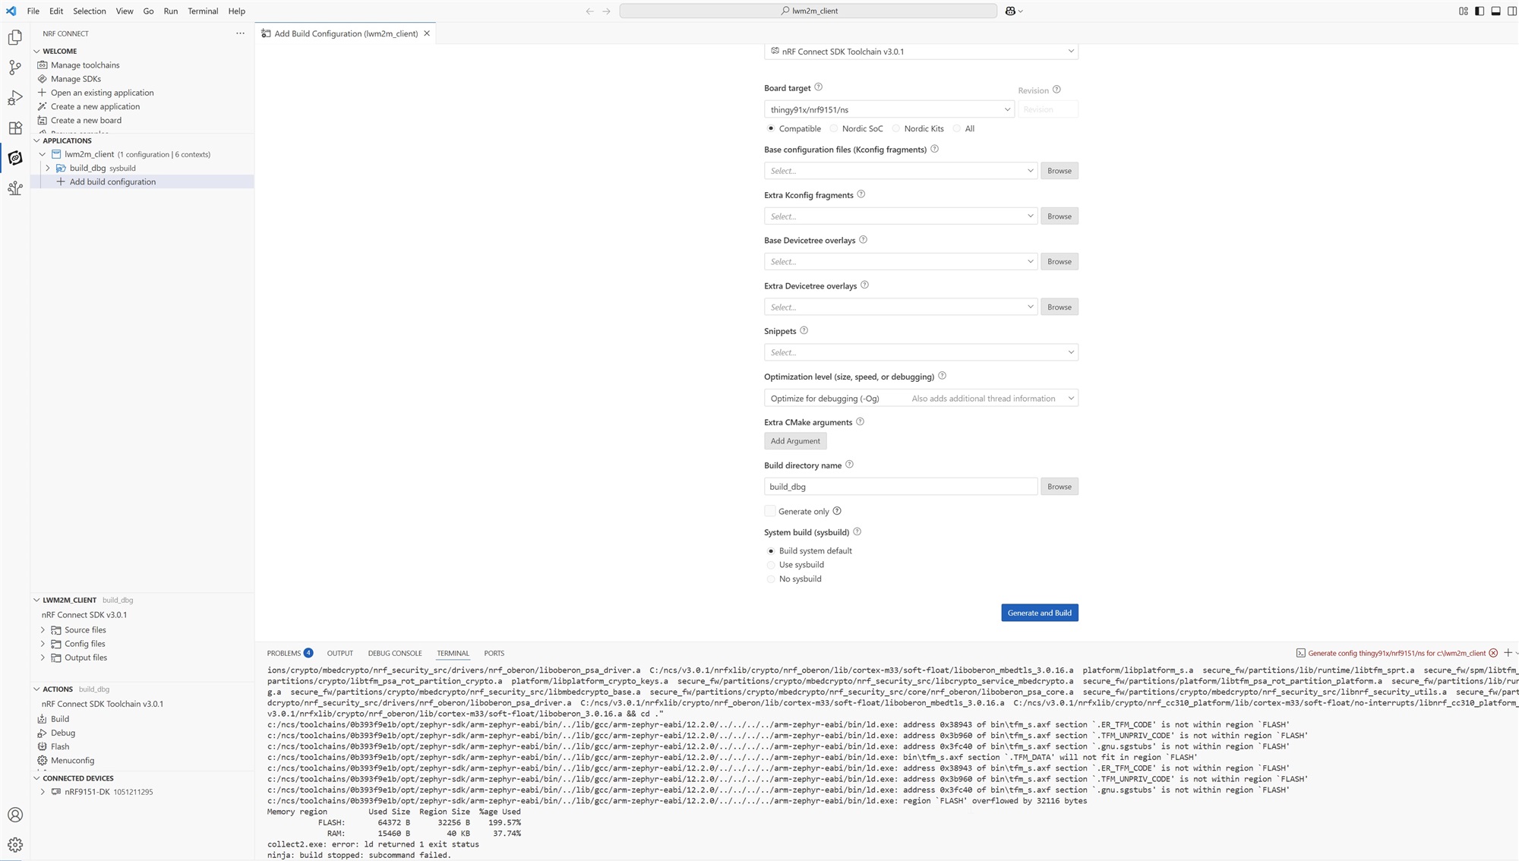Open Extra Devicetree overlays dropdown
Viewport: 1519px width, 861px height.
tap(901, 307)
